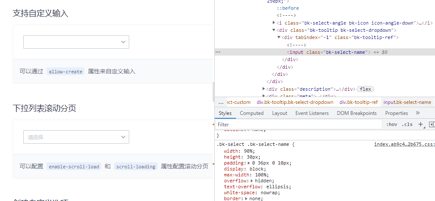Click text-overflow: ellipsis declaration
Image resolution: width=435 pixels, height=201 pixels.
click(x=258, y=187)
